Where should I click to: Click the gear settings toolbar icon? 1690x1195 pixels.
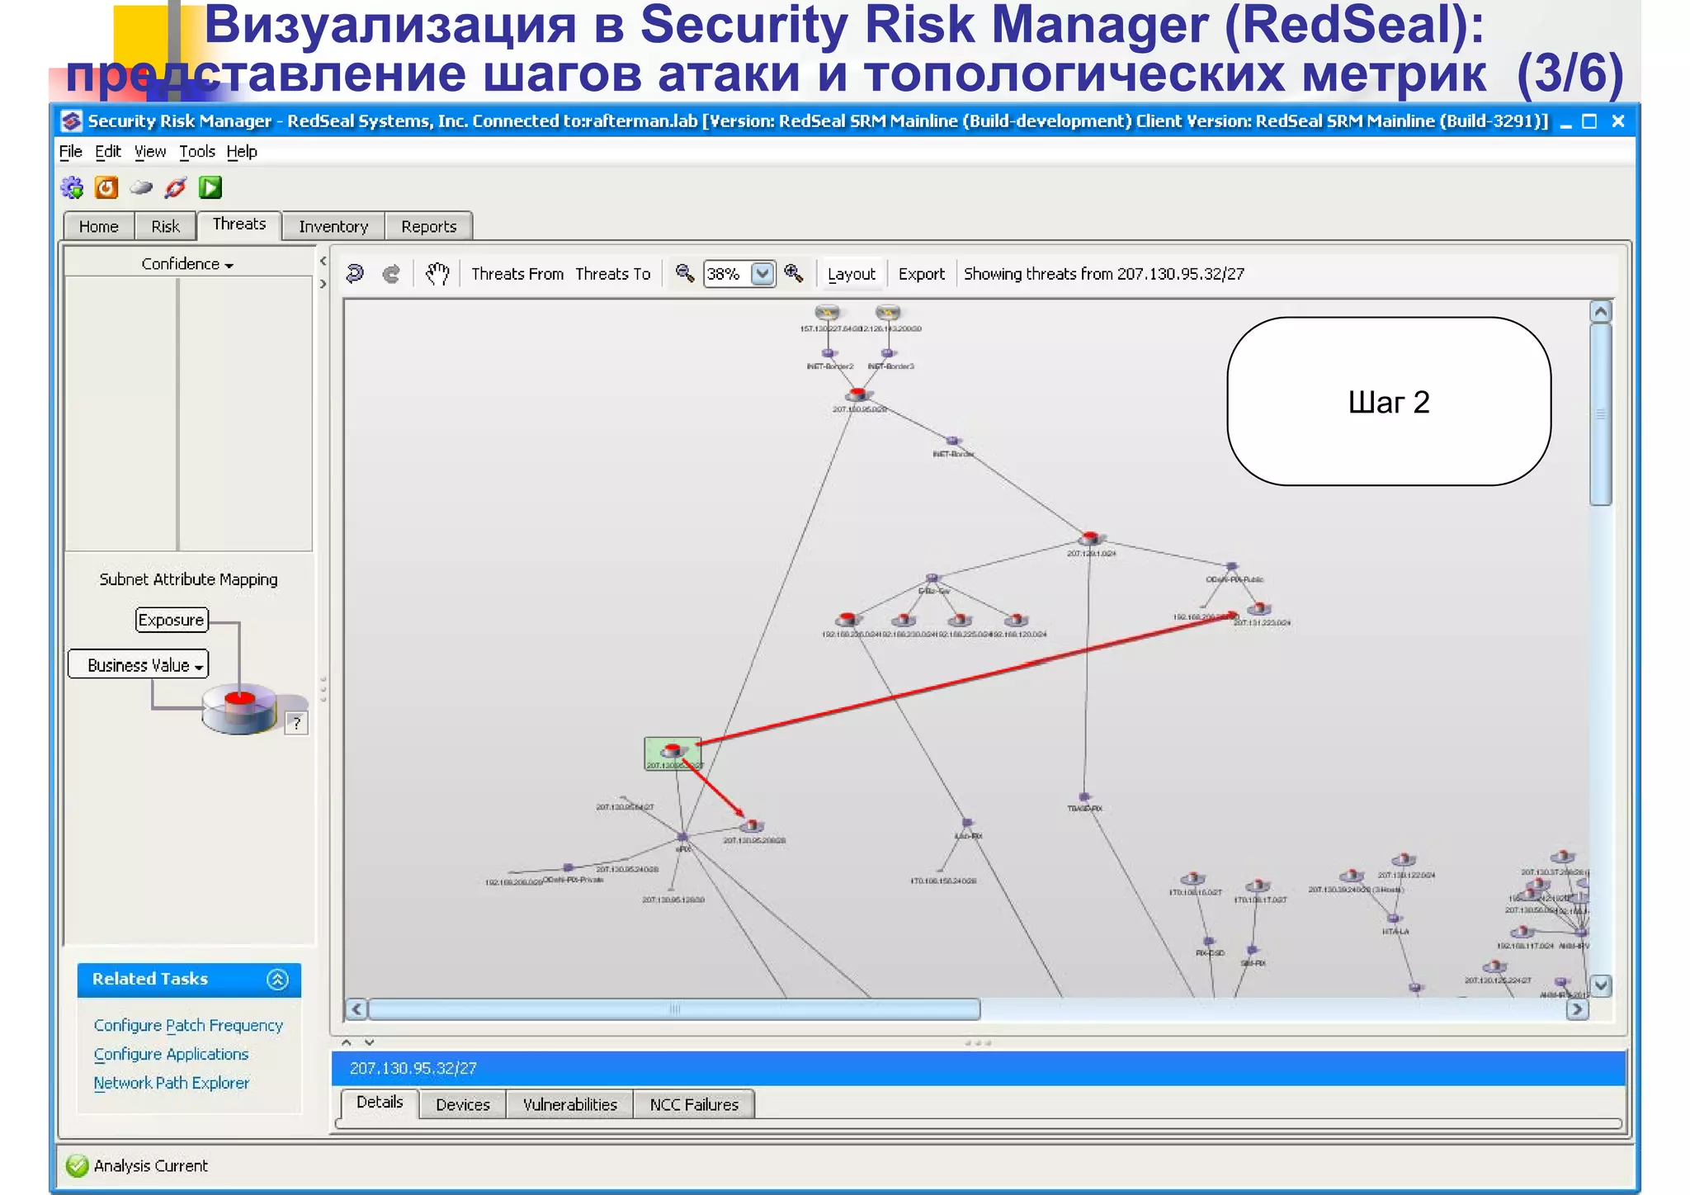coord(73,188)
